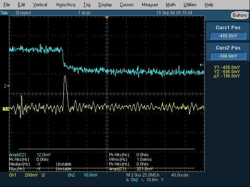Click the Curs1 Pos value field
The width and height of the screenshot is (250, 187).
228,36
